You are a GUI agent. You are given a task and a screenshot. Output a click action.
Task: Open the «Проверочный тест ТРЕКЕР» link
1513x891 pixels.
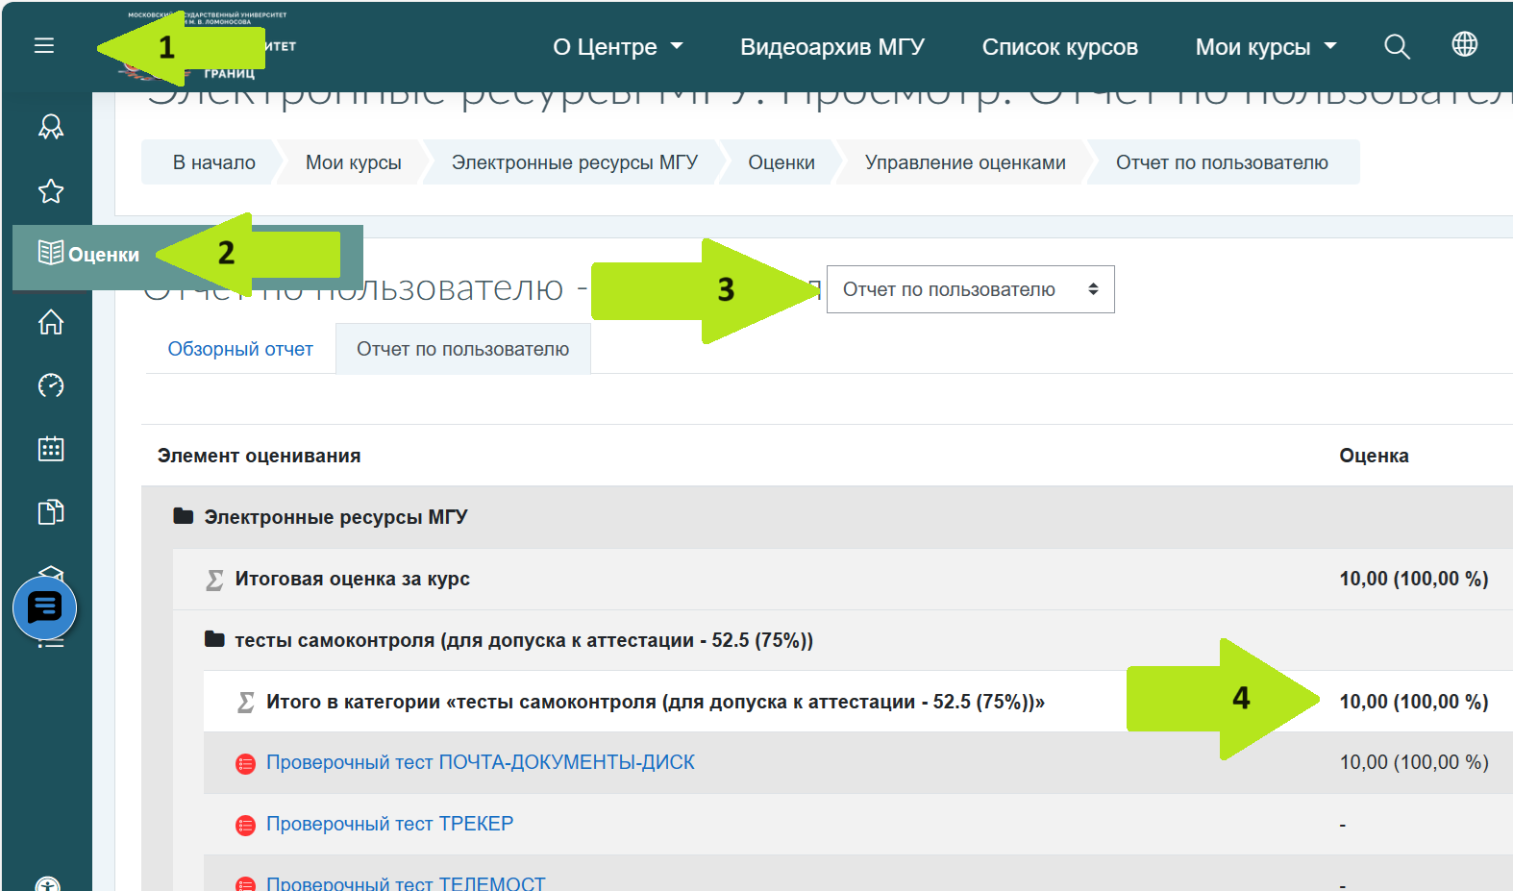click(x=389, y=824)
